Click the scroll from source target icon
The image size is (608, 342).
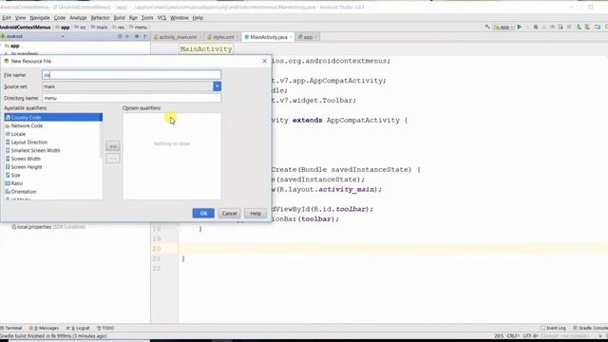point(120,36)
